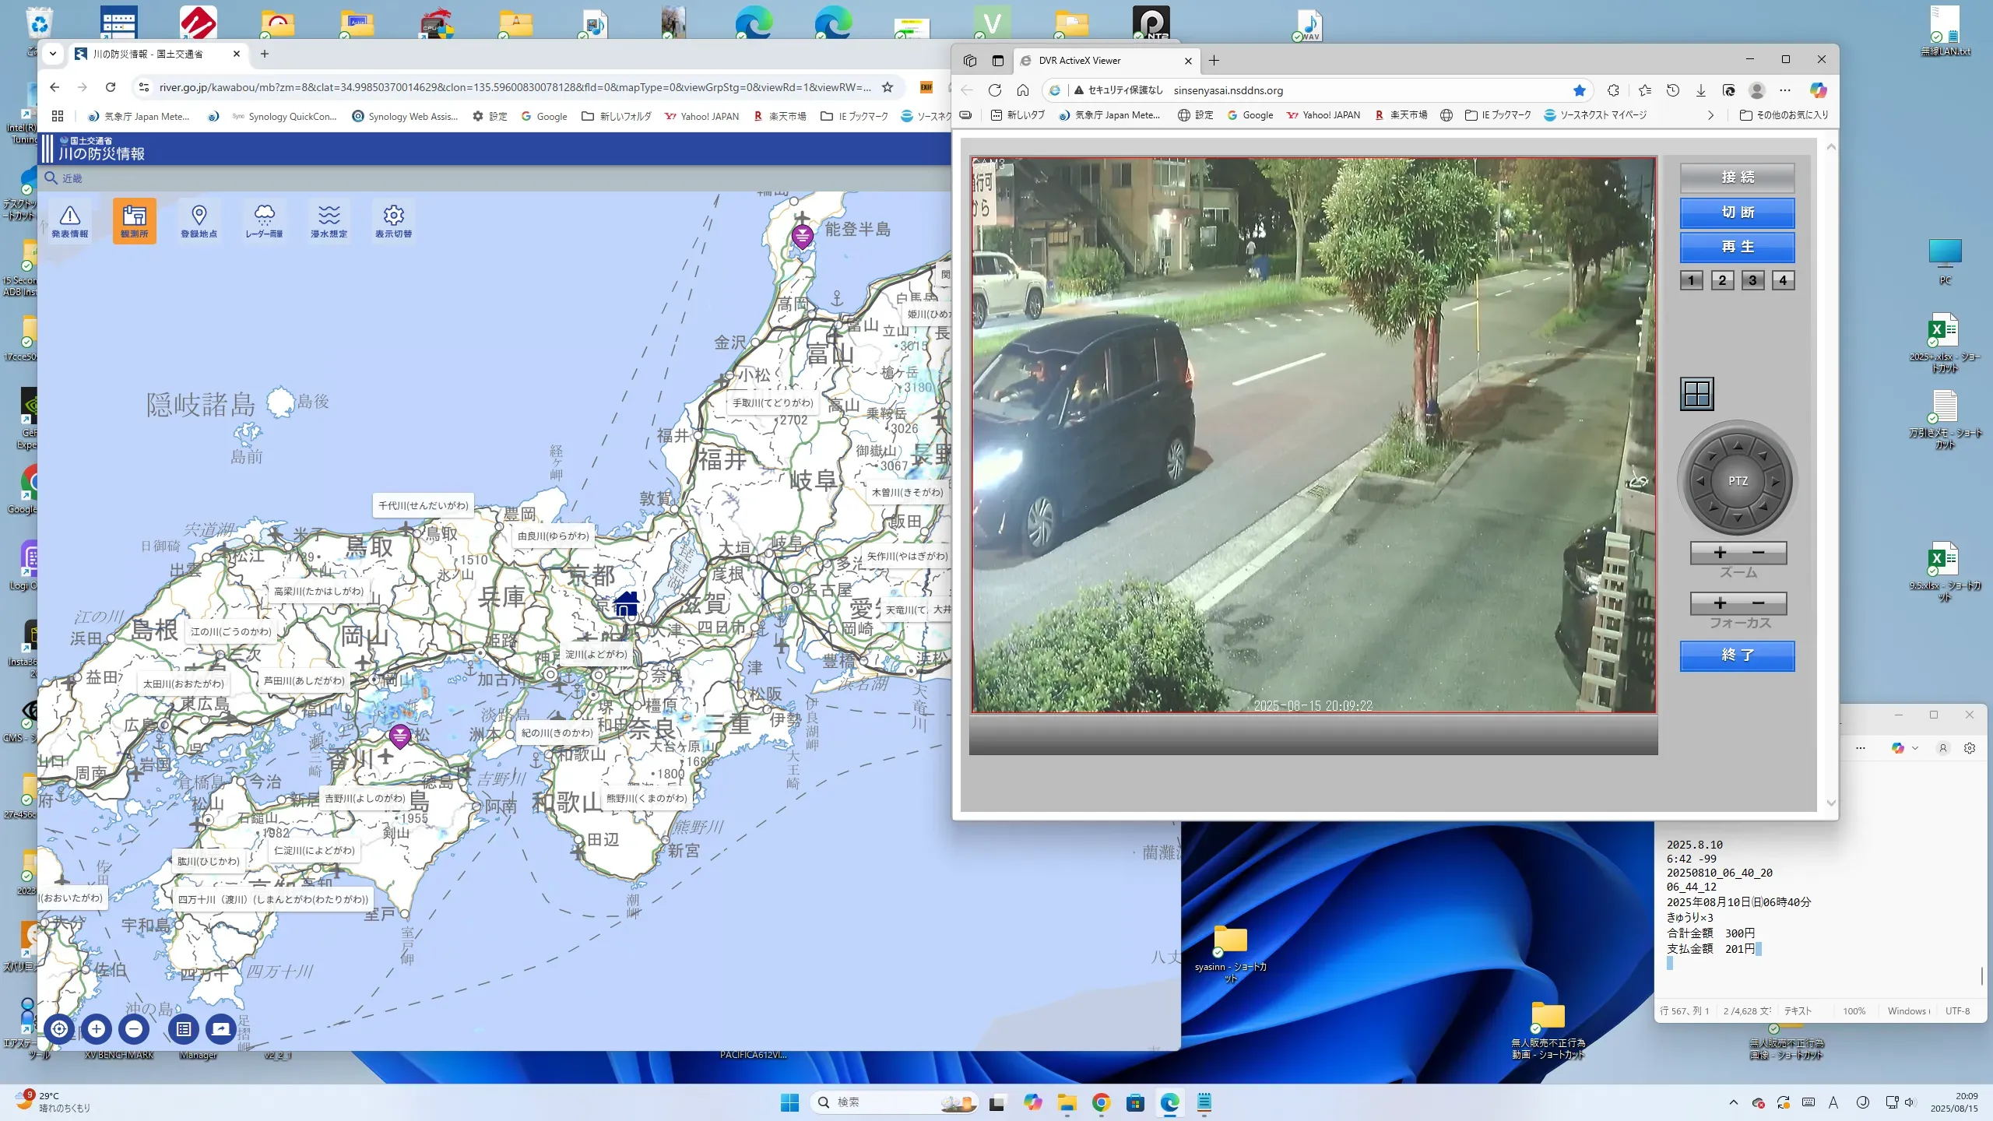The image size is (1993, 1121).
Task: Click the map zoom-in plus button
Action: pos(97,1029)
